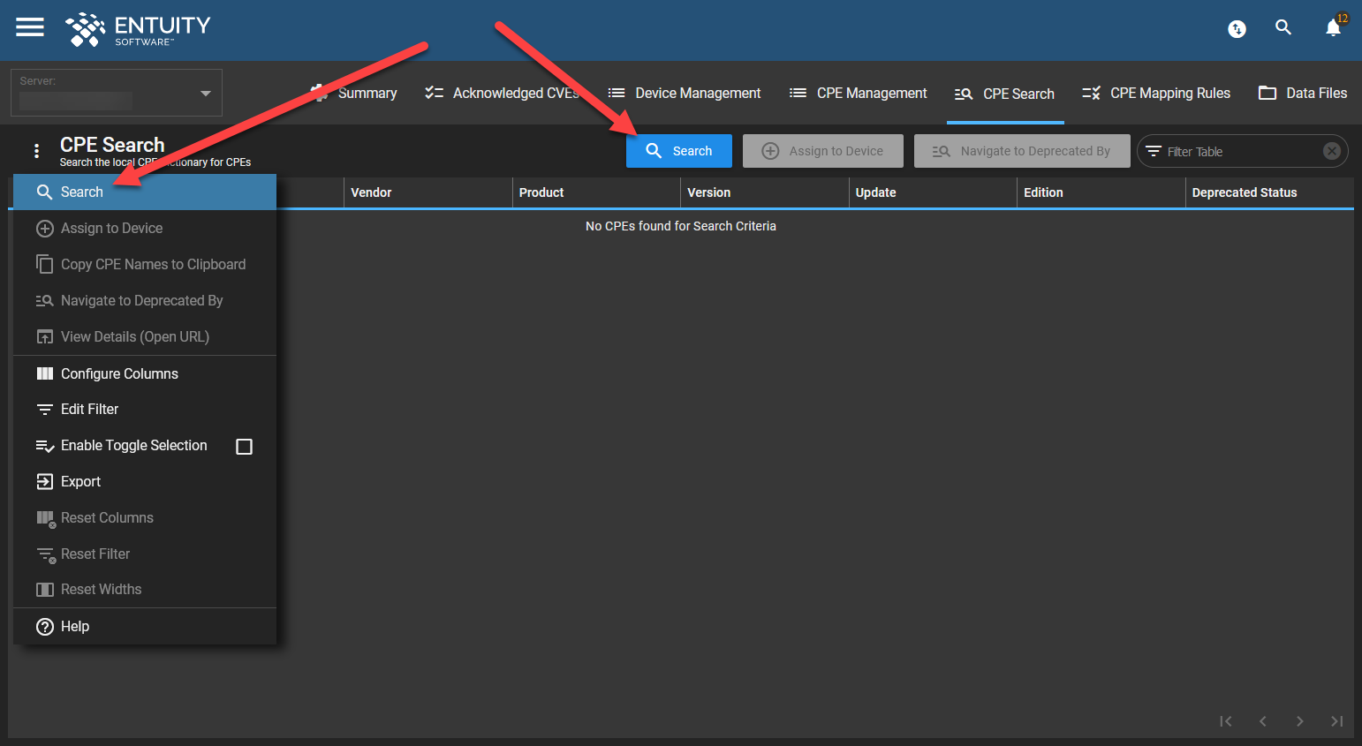Screen dimensions: 1362x746
Task: Expand the Server dropdown
Action: 117,93
